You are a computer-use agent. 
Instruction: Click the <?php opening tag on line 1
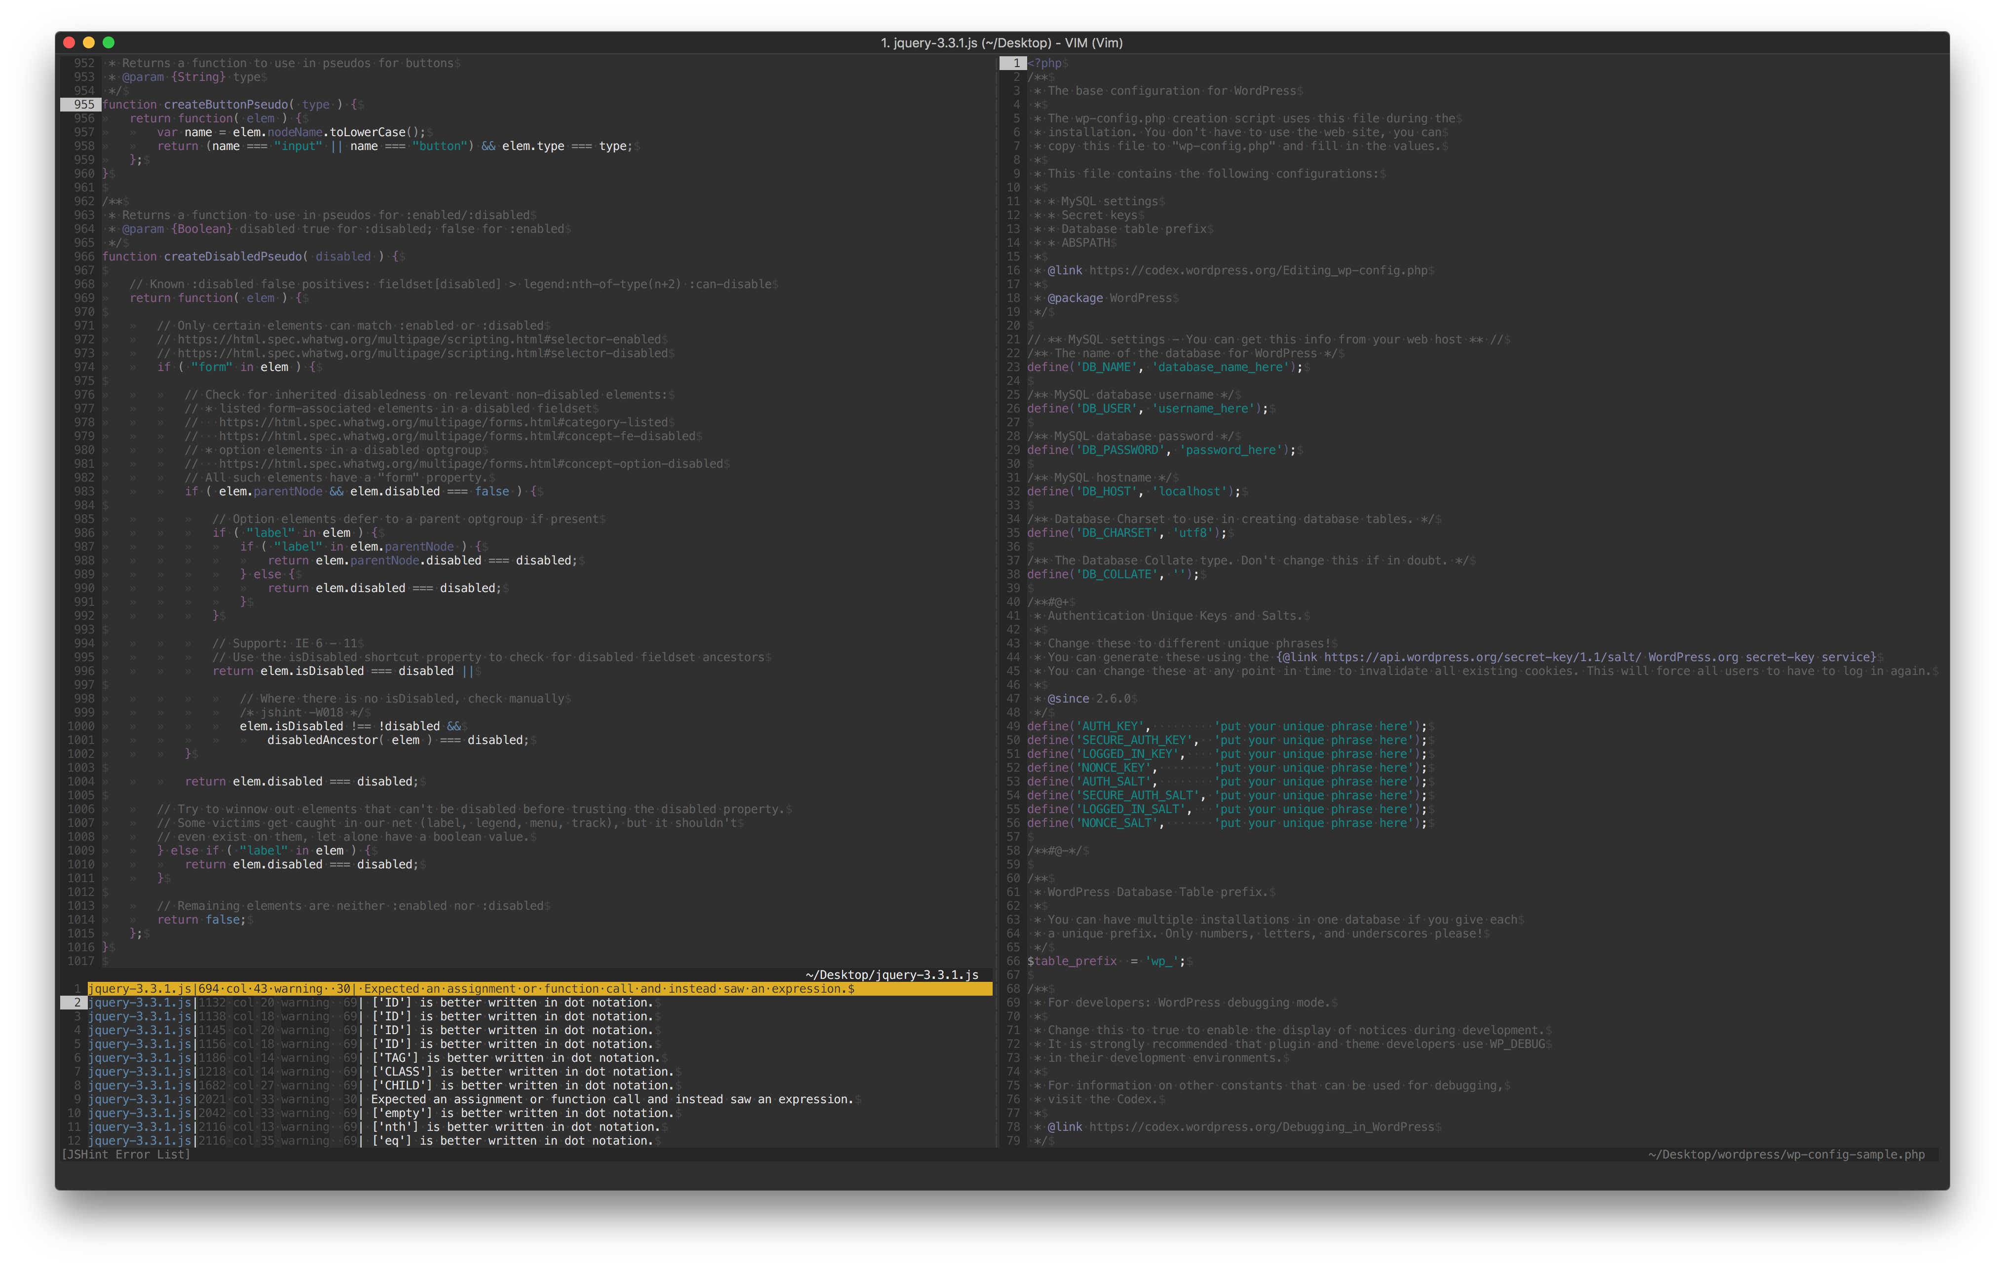pyautogui.click(x=1044, y=63)
